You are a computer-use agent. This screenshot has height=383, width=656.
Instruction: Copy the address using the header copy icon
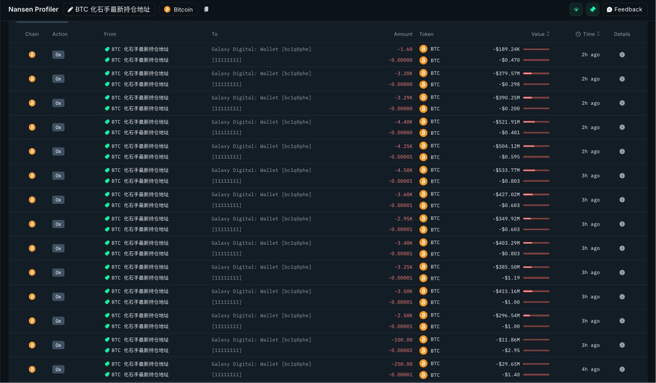click(206, 9)
